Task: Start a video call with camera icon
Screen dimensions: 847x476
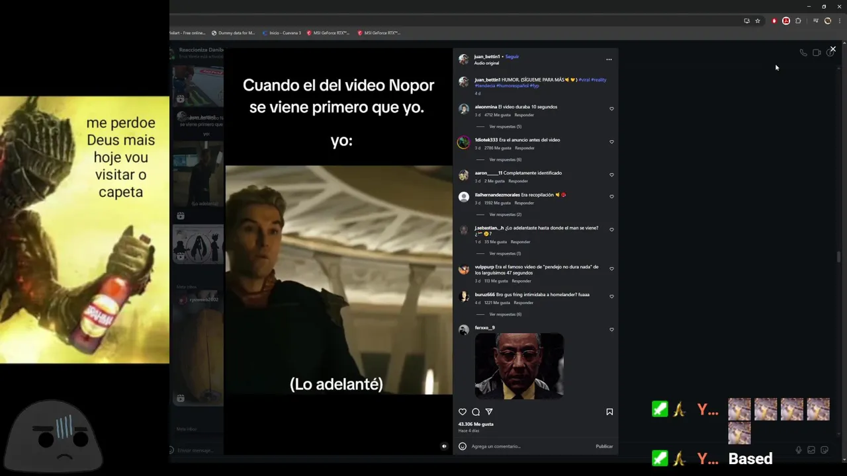Action: [x=817, y=53]
